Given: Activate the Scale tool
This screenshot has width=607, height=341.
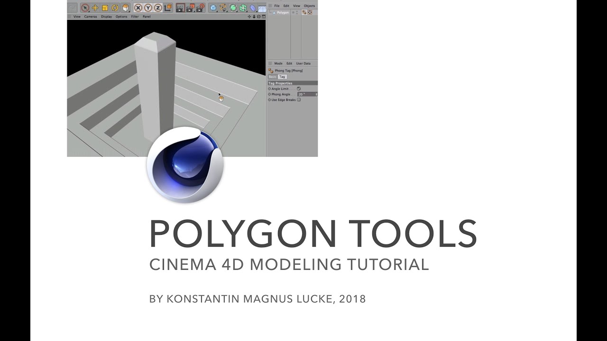Looking at the screenshot, I should pyautogui.click(x=105, y=8).
